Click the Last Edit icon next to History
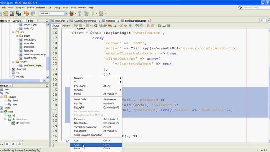 tap(76, 26)
